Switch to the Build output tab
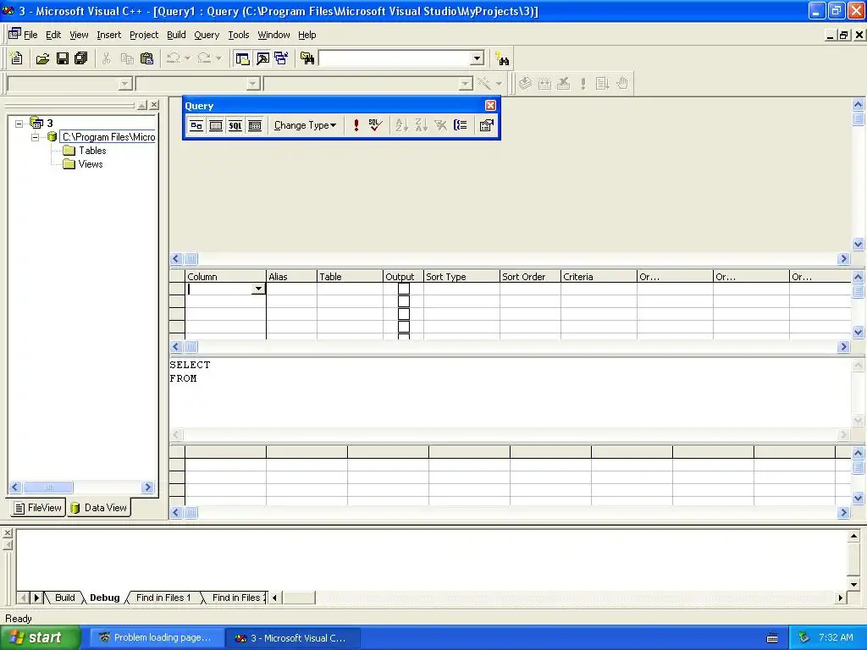 pyautogui.click(x=64, y=598)
